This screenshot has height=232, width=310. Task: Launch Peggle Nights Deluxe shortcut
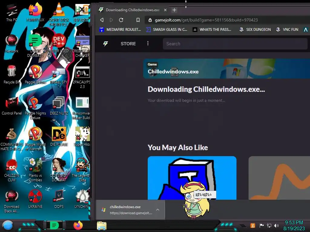pos(35,108)
